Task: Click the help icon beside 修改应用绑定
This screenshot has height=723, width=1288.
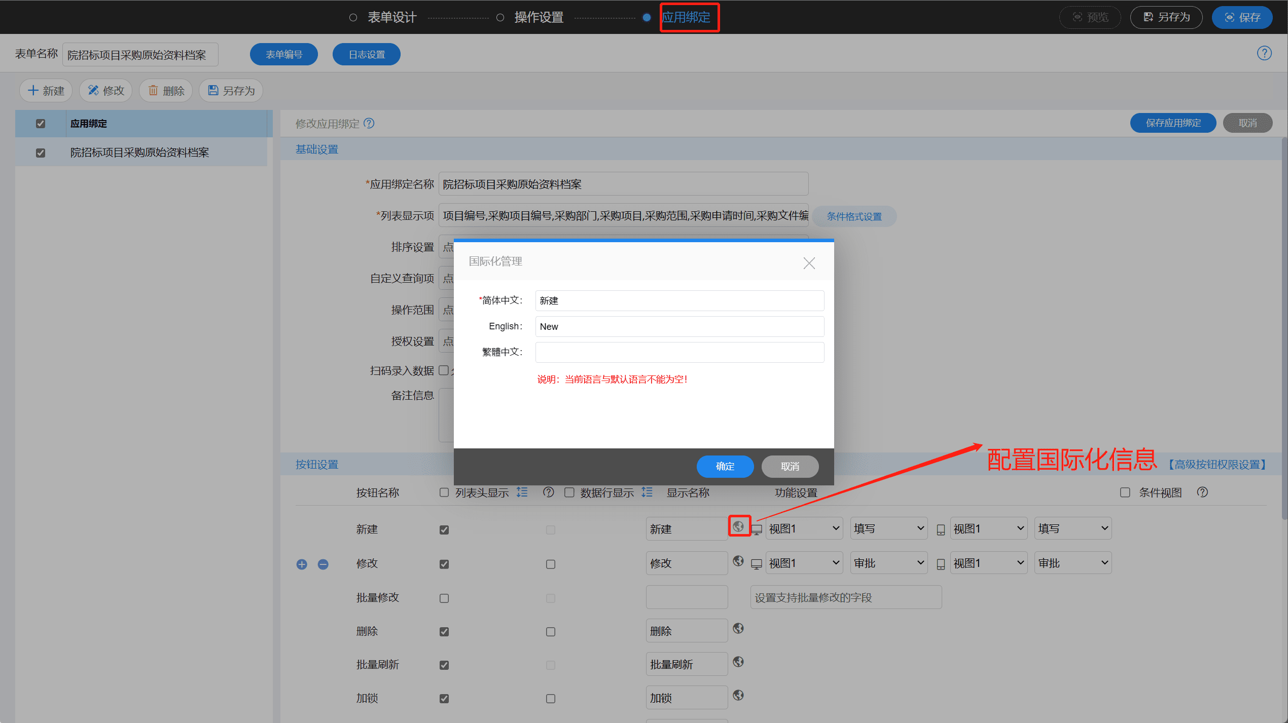Action: pos(369,123)
